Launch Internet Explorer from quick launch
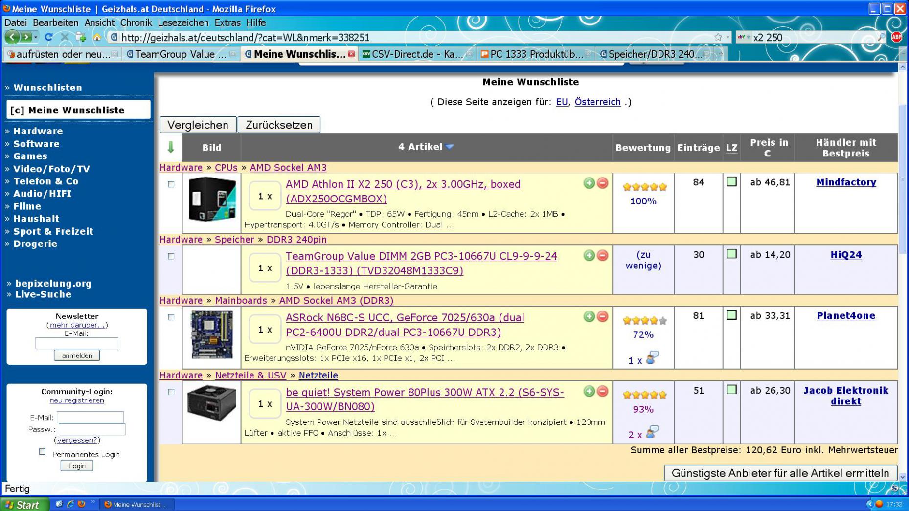Image resolution: width=909 pixels, height=511 pixels. coord(70,504)
